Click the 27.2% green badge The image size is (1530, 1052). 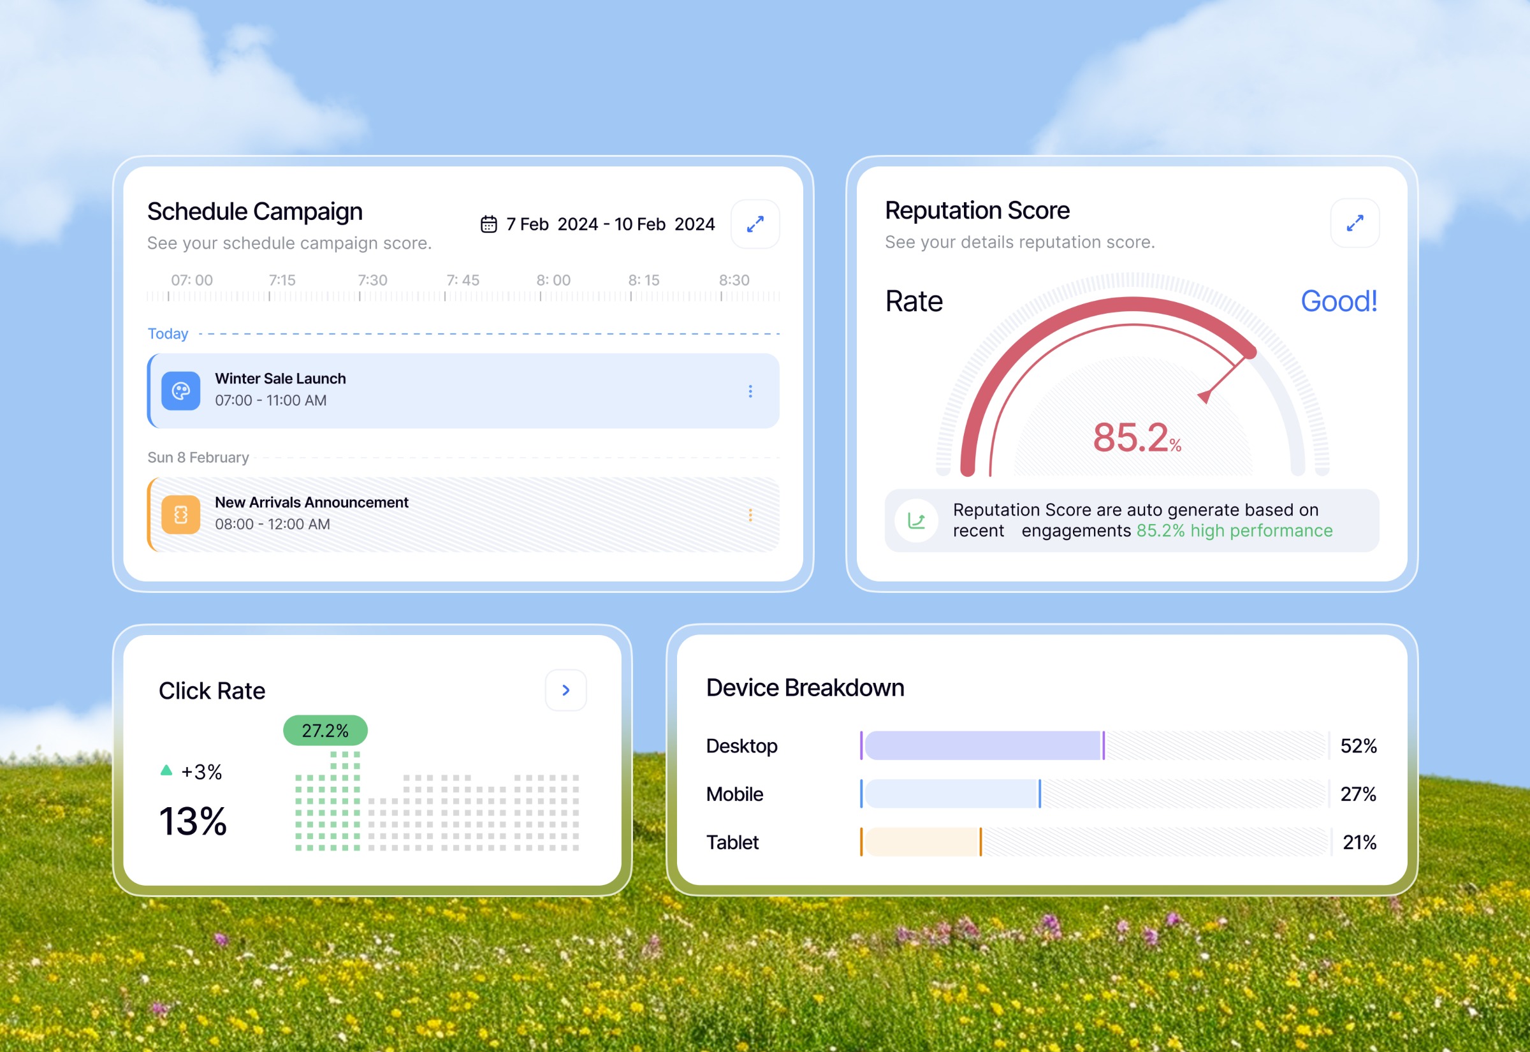325,730
